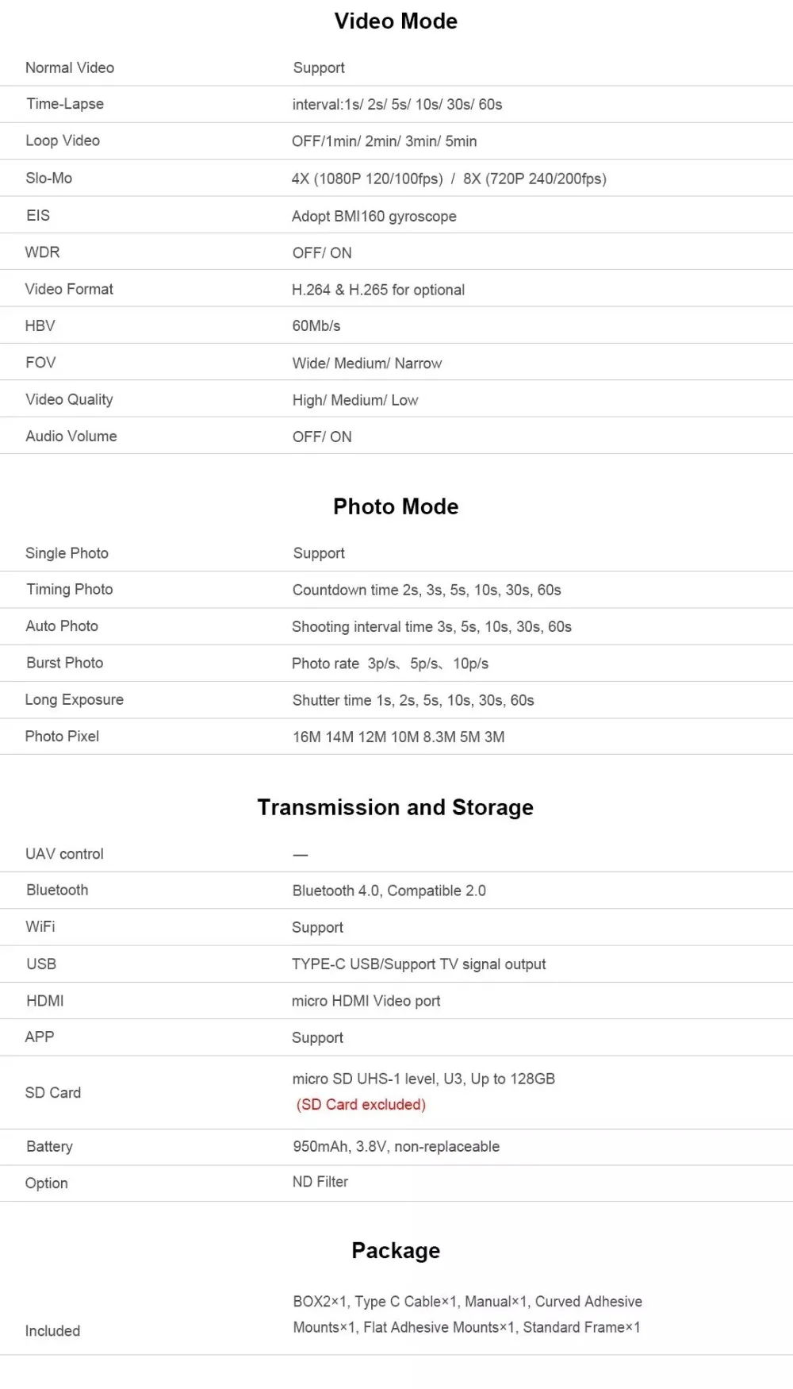Click the Video Format H.264 & H.265 text

378,290
